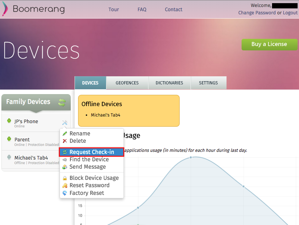The image size is (299, 225).
Task: Click Michael's Tab4 Offline | Protection Disabled status
Action: (x=37, y=163)
